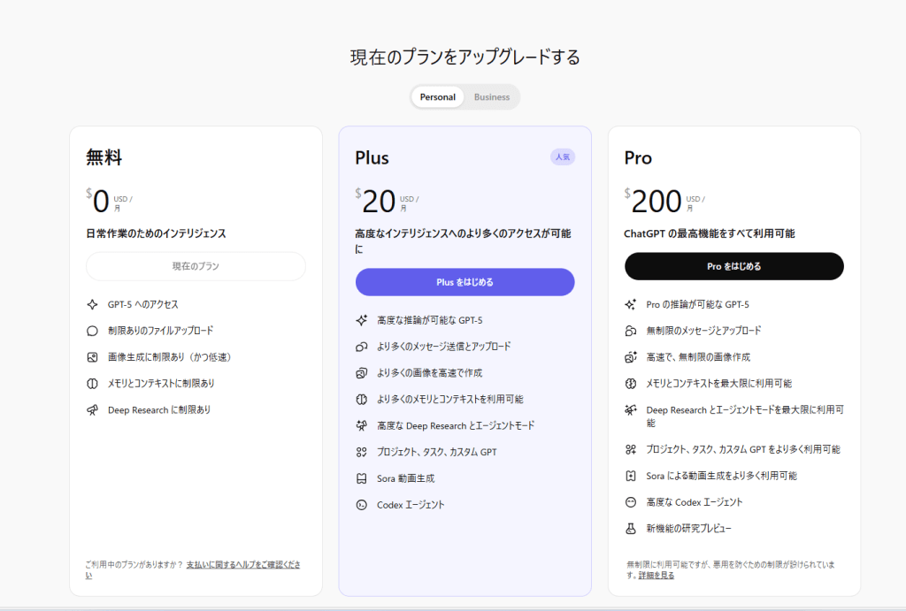Click the Sora 動画生成 icon in Plus plan
This screenshot has height=611, width=906.
[361, 478]
